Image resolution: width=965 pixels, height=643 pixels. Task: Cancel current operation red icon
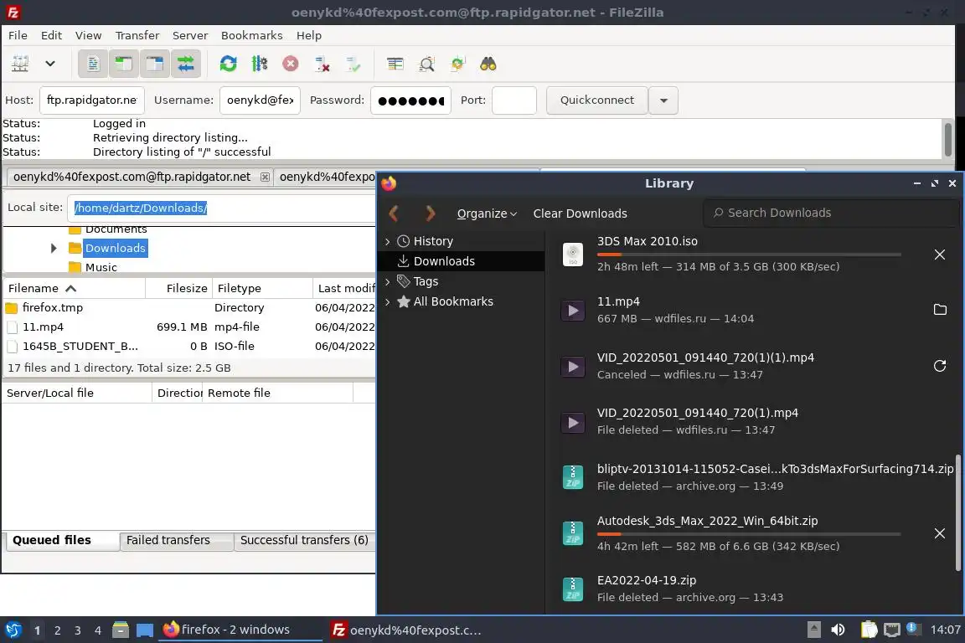coord(291,64)
